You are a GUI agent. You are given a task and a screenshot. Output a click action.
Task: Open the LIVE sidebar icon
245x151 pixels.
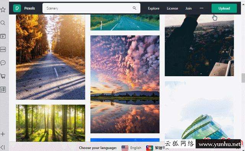click(3, 50)
